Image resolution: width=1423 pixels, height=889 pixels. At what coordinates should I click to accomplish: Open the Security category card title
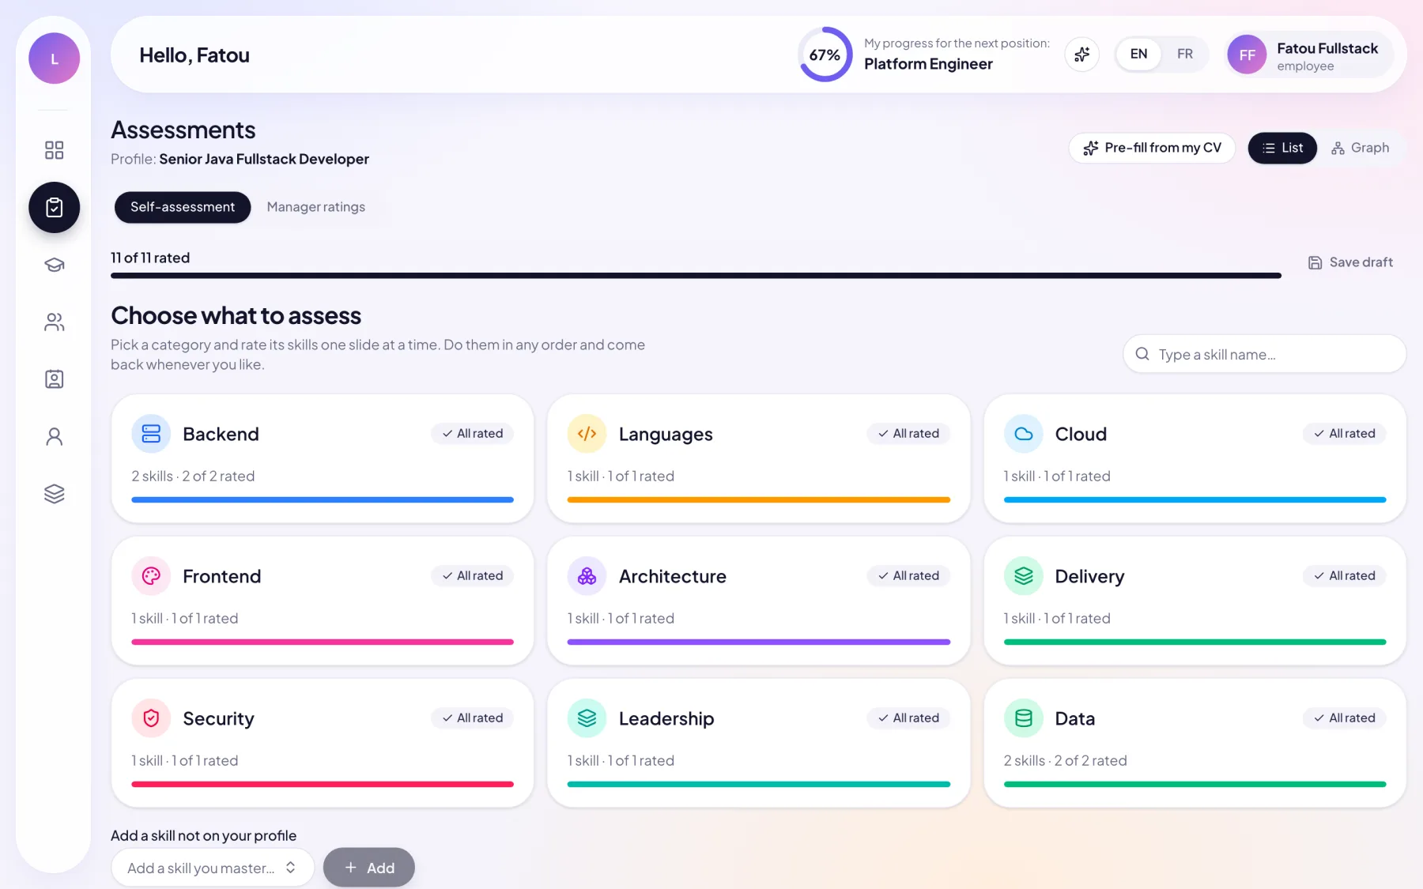pos(218,718)
